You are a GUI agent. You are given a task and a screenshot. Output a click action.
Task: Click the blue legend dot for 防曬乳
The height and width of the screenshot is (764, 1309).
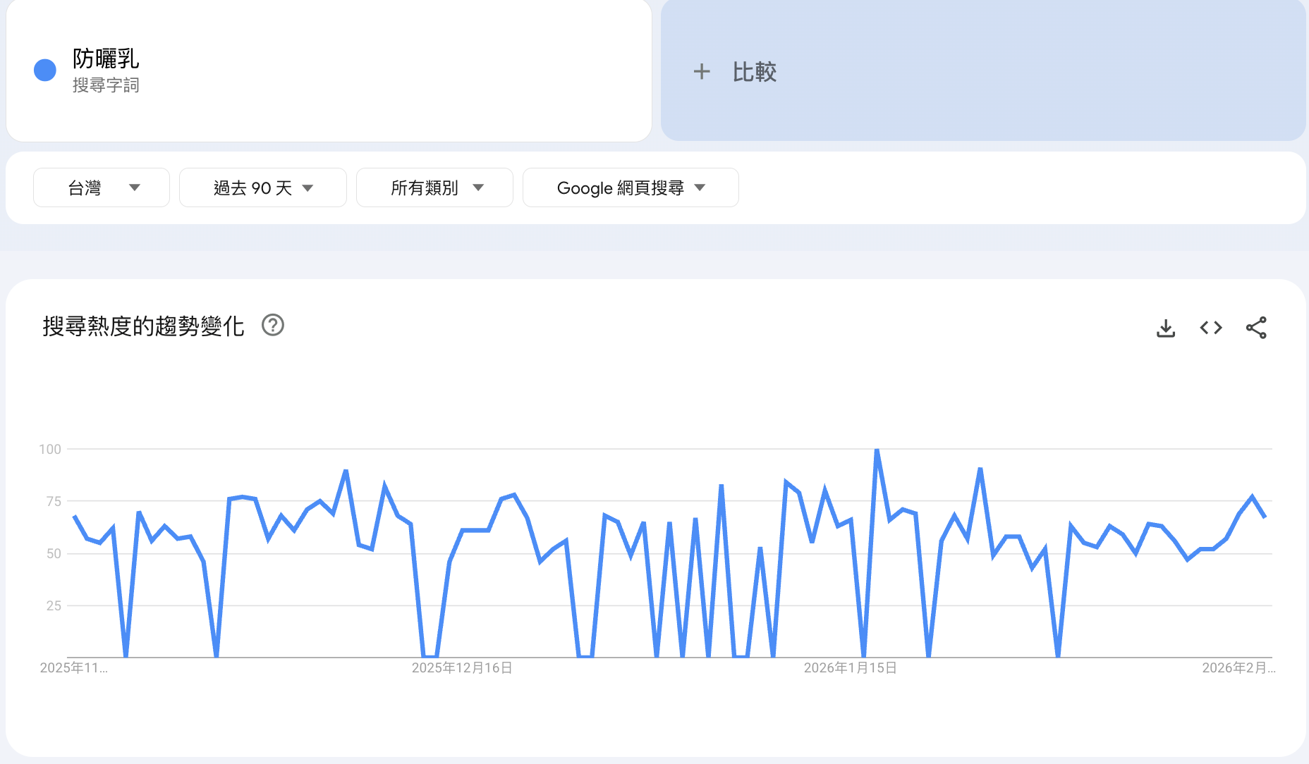tap(44, 68)
